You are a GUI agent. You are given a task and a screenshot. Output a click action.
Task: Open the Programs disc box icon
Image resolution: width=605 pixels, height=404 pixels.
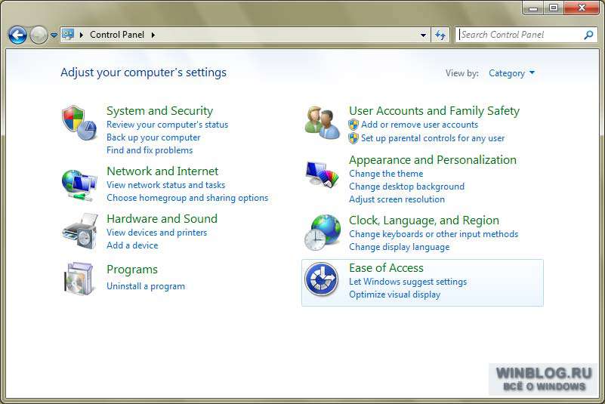pyautogui.click(x=79, y=279)
